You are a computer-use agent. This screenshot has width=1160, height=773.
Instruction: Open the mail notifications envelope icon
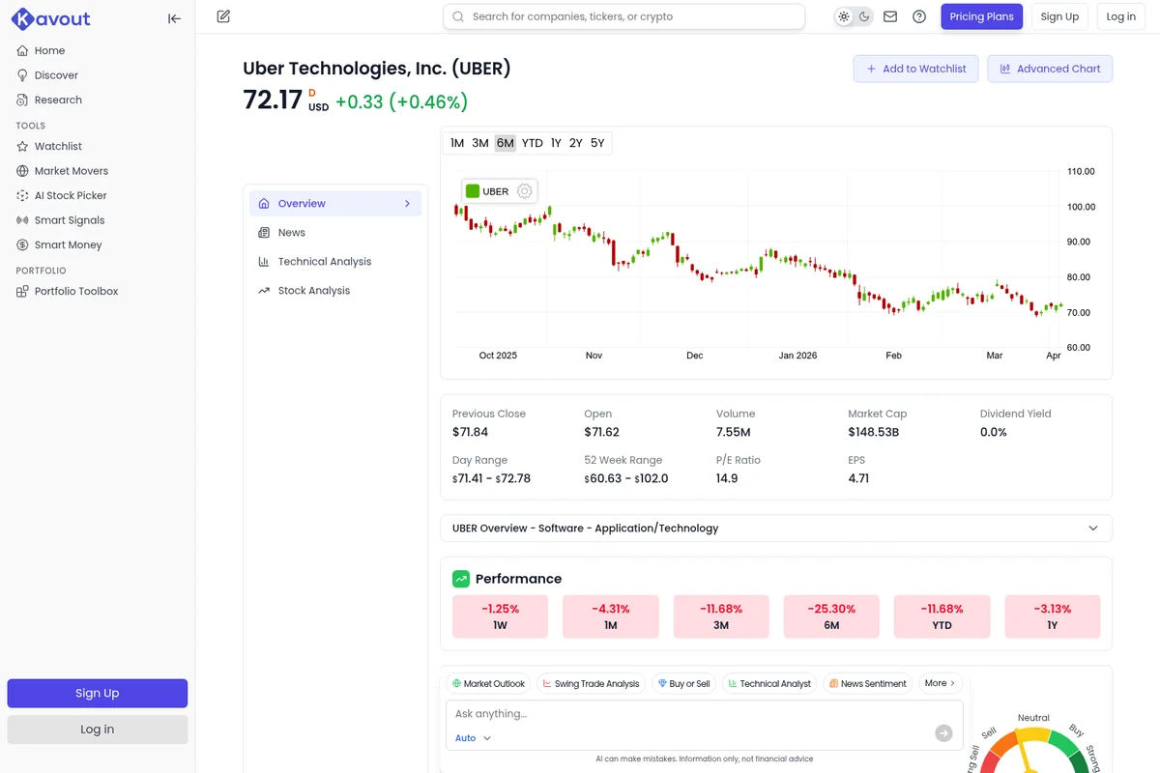[890, 16]
